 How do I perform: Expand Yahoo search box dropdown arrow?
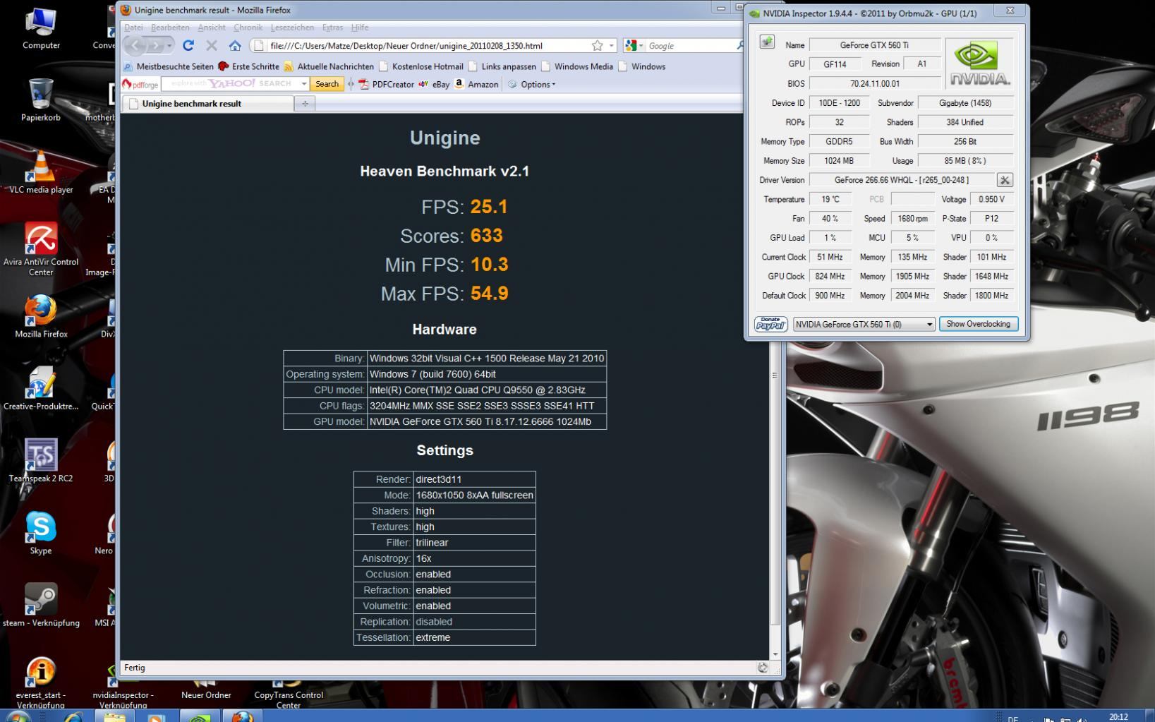304,84
